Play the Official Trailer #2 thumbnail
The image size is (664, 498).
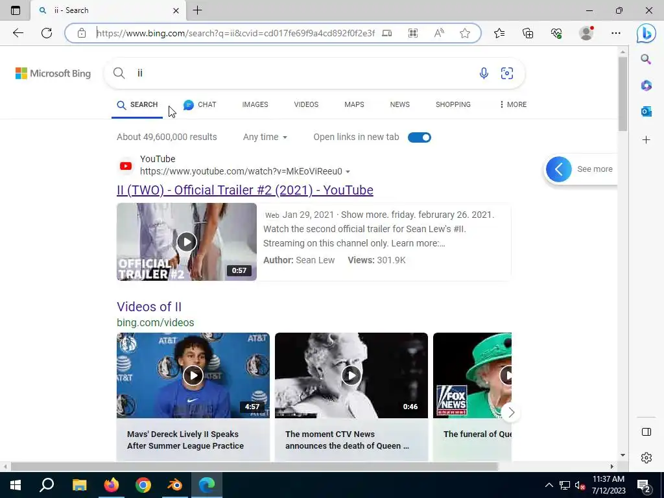click(187, 242)
